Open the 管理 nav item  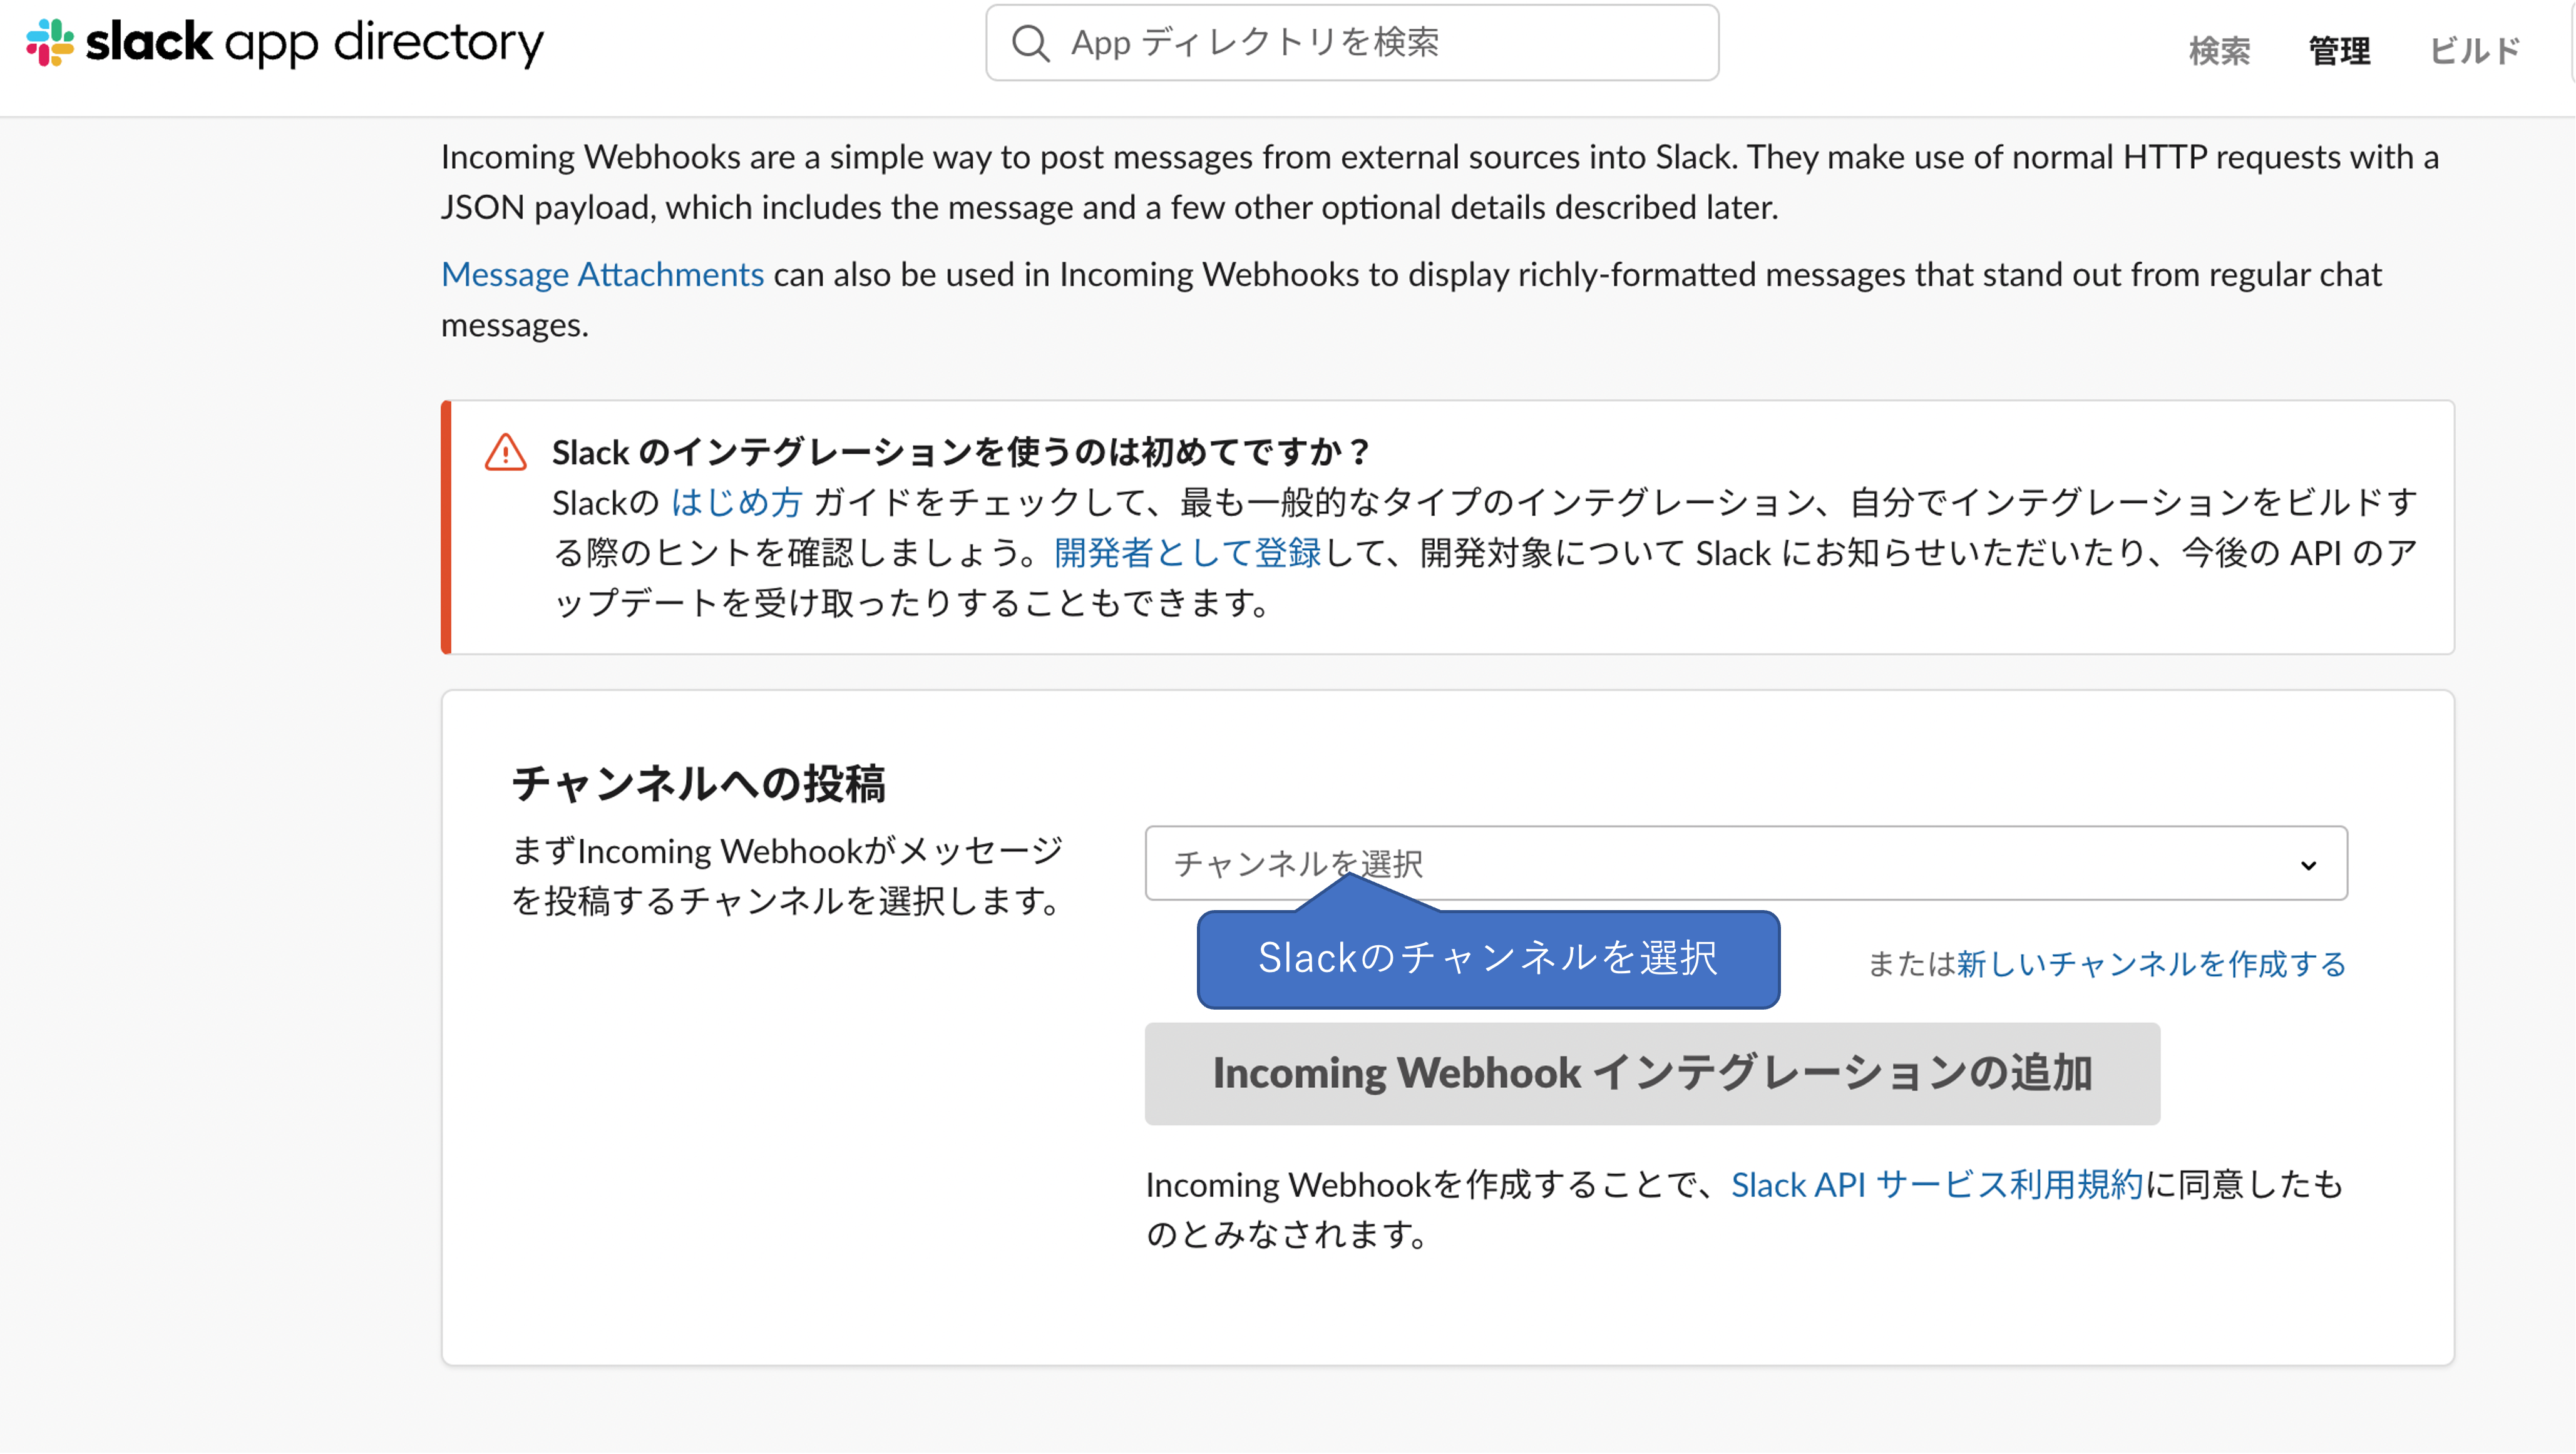pyautogui.click(x=2339, y=50)
